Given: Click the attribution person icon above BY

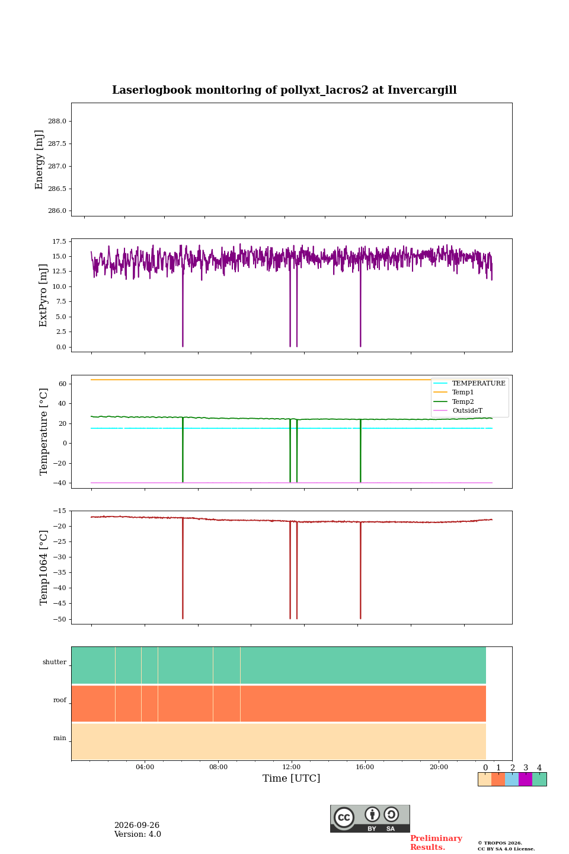Looking at the screenshot, I should click(x=372, y=814).
